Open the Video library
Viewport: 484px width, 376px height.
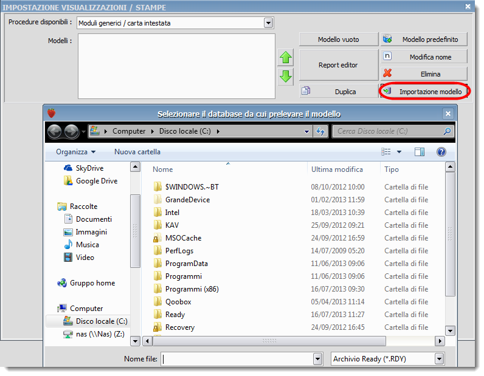tap(78, 258)
